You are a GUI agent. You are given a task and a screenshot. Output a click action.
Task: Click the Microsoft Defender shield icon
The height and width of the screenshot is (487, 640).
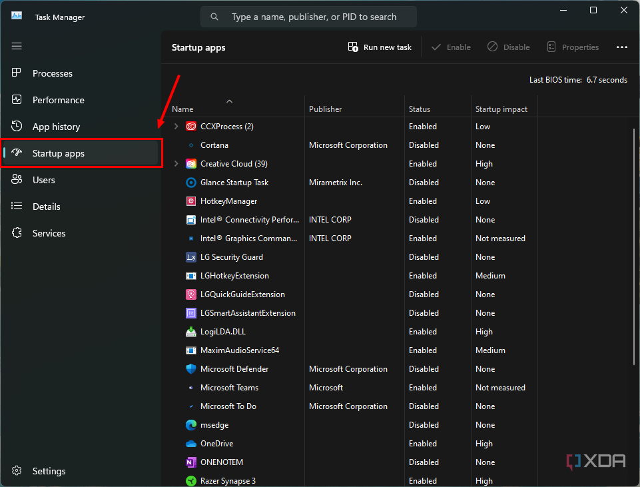click(191, 369)
